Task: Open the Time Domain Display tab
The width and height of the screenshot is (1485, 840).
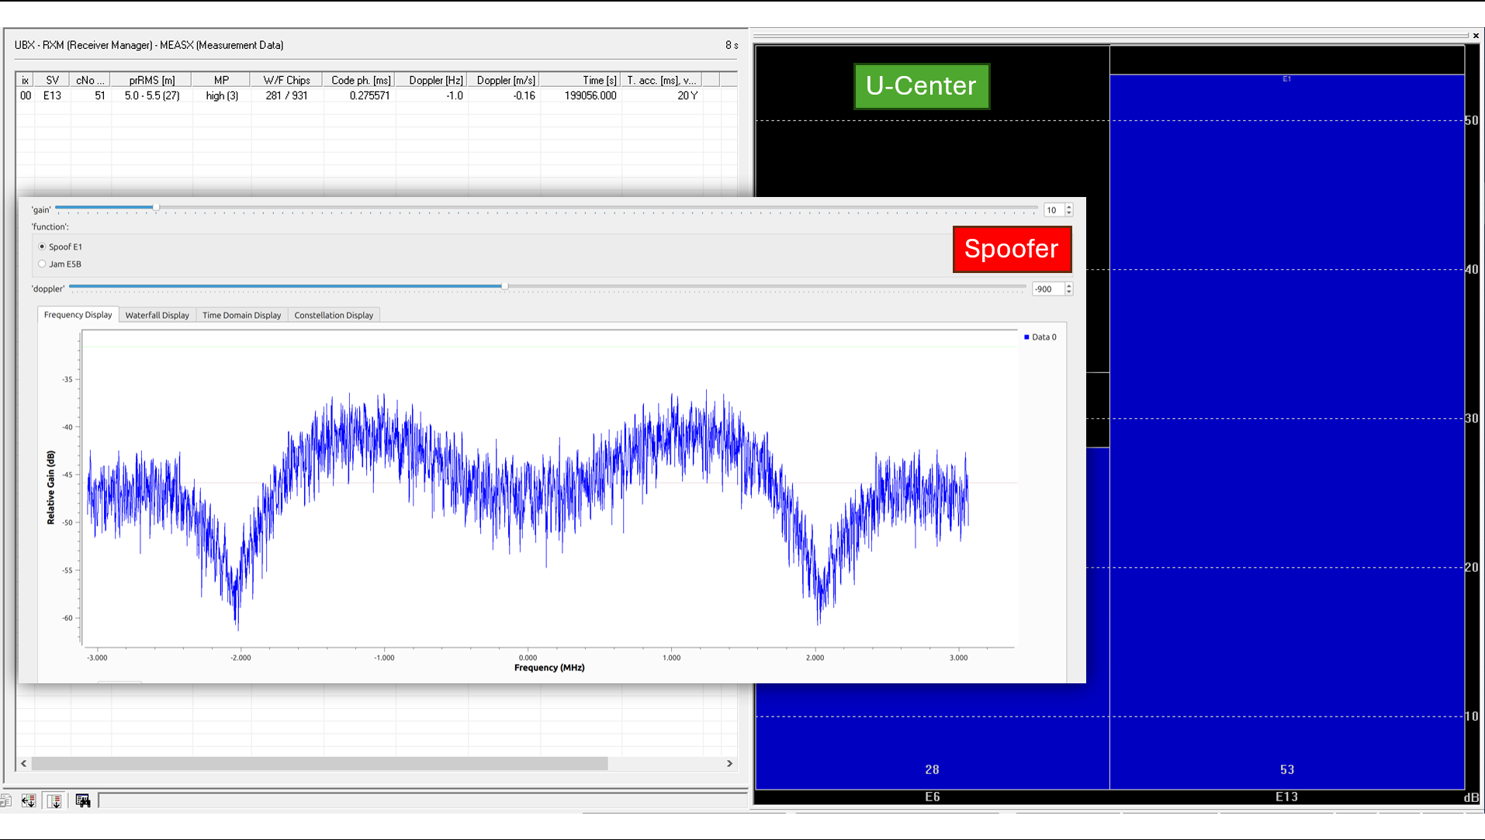Action: point(241,315)
